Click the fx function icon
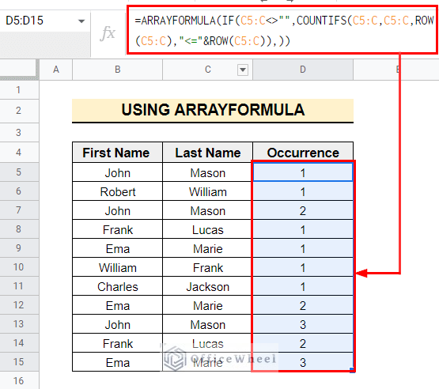The height and width of the screenshot is (389, 439). point(108,33)
